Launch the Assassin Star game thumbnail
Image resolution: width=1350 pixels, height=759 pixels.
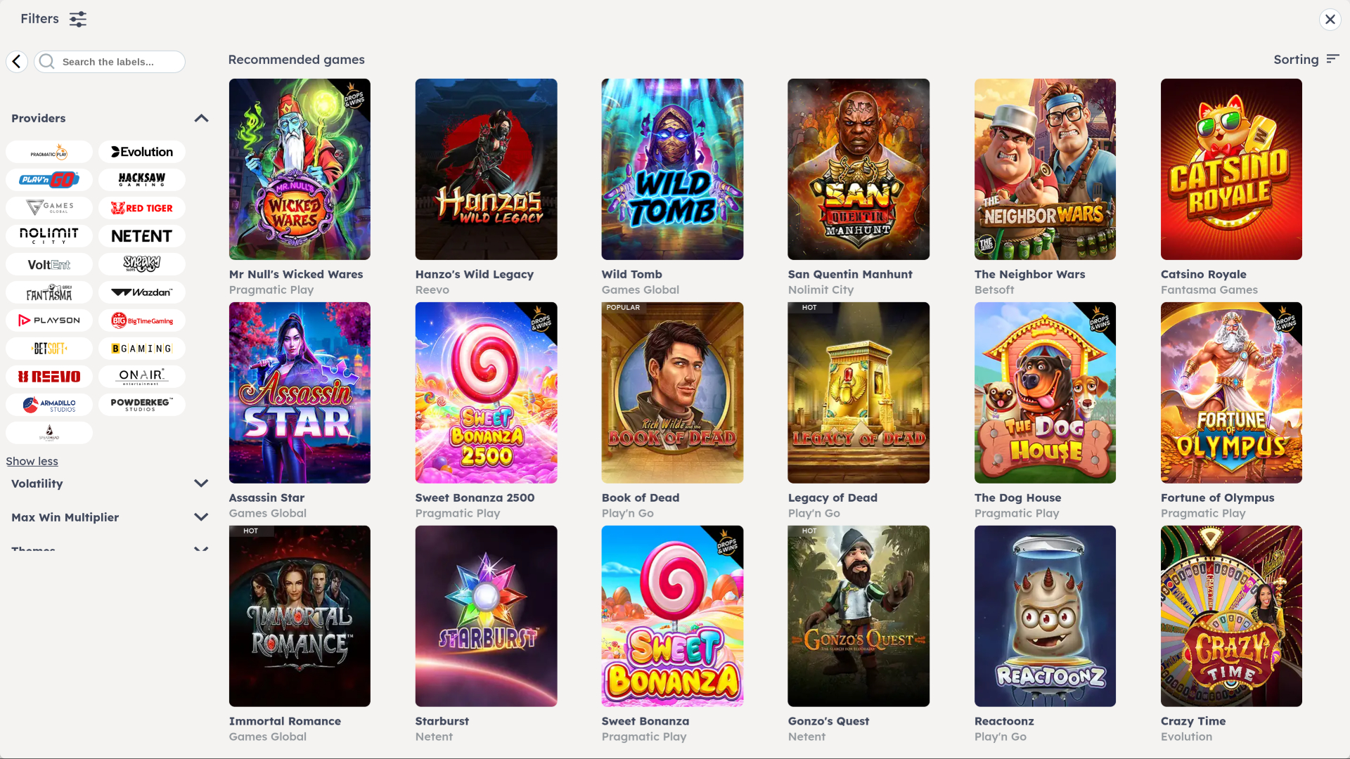tap(300, 393)
